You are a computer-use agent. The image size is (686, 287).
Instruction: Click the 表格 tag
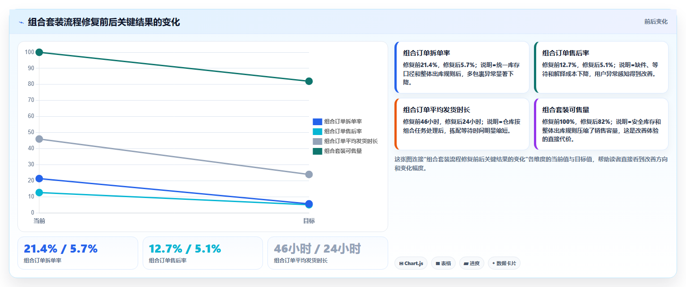coord(443,263)
